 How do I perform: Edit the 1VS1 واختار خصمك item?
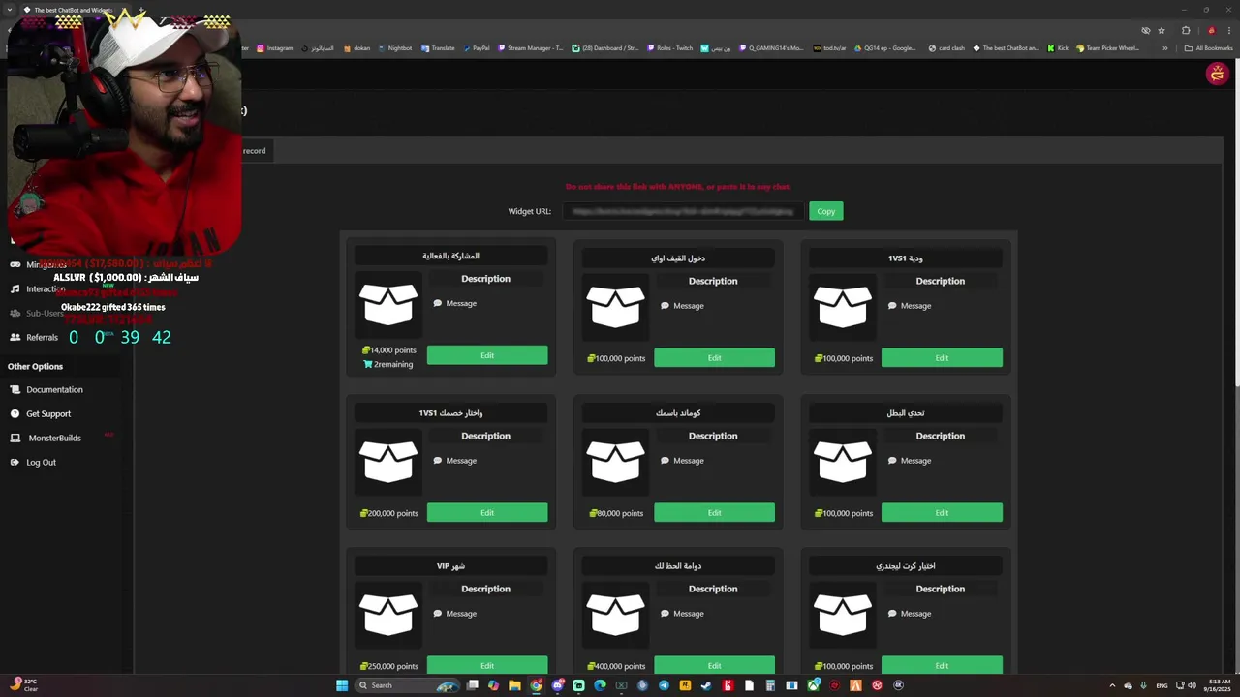pyautogui.click(x=487, y=512)
